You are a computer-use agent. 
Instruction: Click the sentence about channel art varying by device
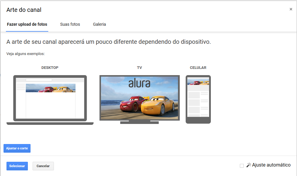pyautogui.click(x=109, y=42)
